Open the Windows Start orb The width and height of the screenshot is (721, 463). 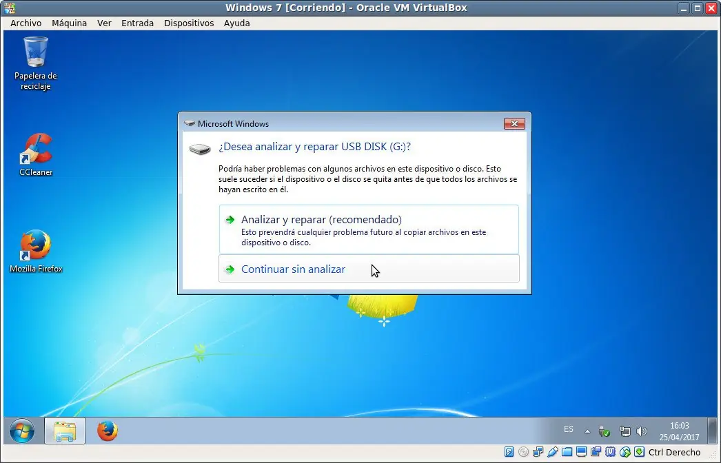[21, 431]
